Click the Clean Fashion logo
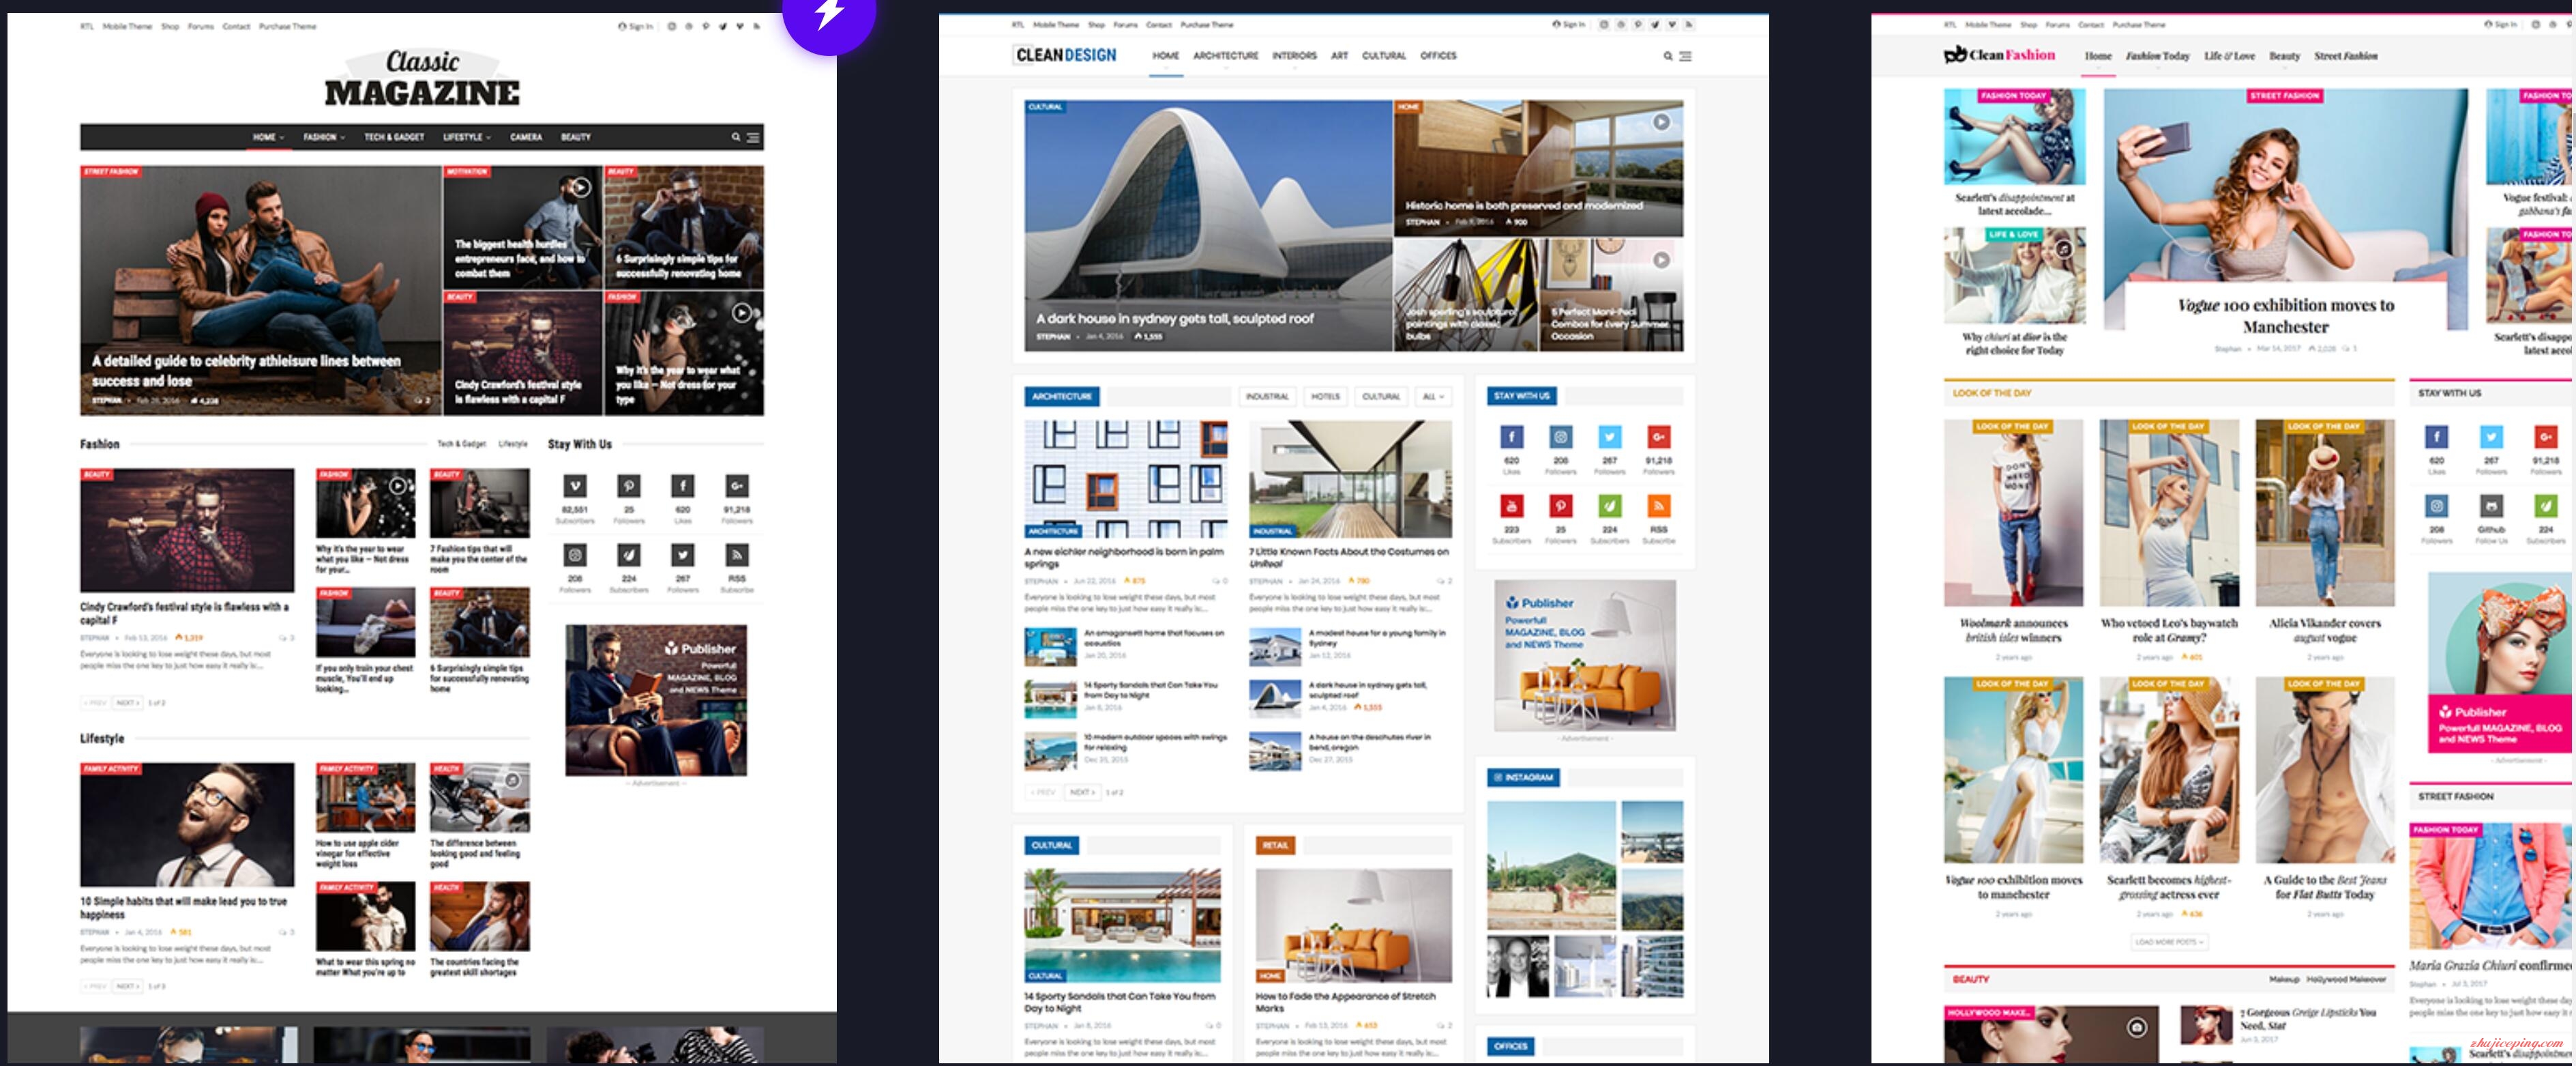 (x=1998, y=55)
